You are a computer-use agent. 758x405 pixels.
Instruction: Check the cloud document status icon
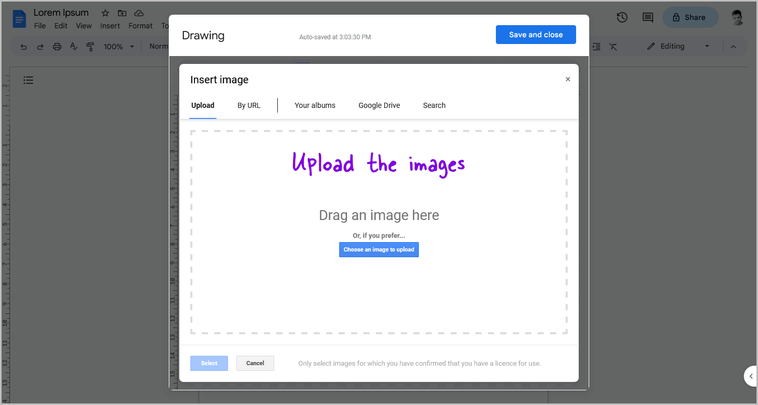coord(138,13)
